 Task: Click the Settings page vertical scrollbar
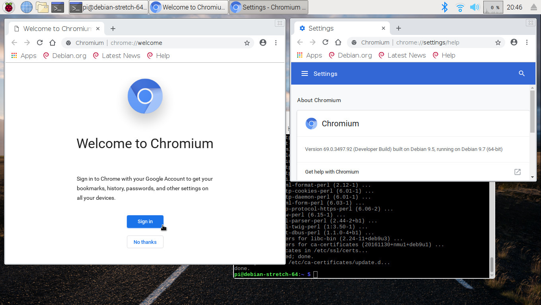tap(533, 111)
